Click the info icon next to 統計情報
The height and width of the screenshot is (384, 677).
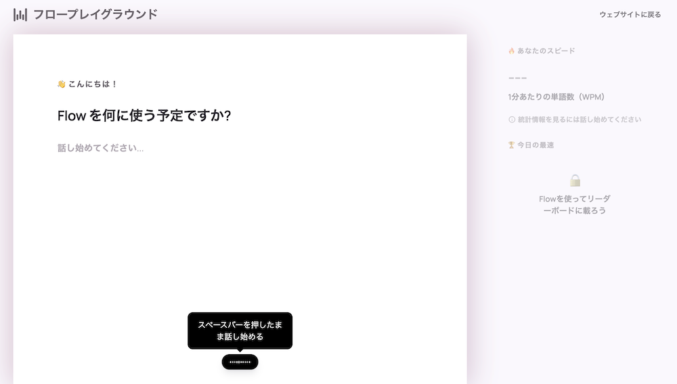[512, 120]
